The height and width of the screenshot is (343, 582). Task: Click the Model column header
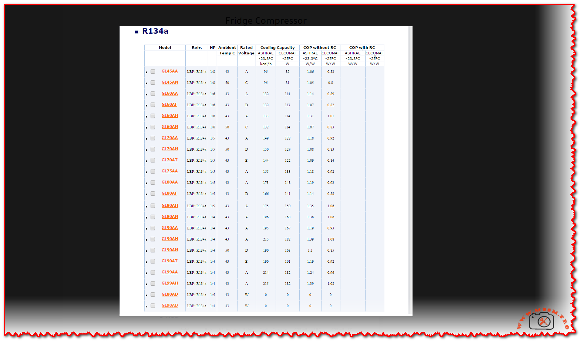(165, 48)
